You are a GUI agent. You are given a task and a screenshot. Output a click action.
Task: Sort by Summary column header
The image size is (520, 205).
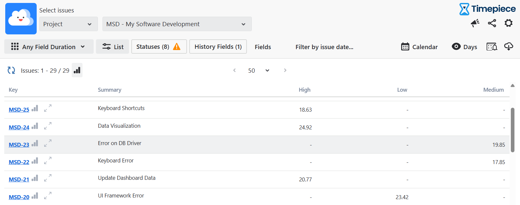click(109, 90)
